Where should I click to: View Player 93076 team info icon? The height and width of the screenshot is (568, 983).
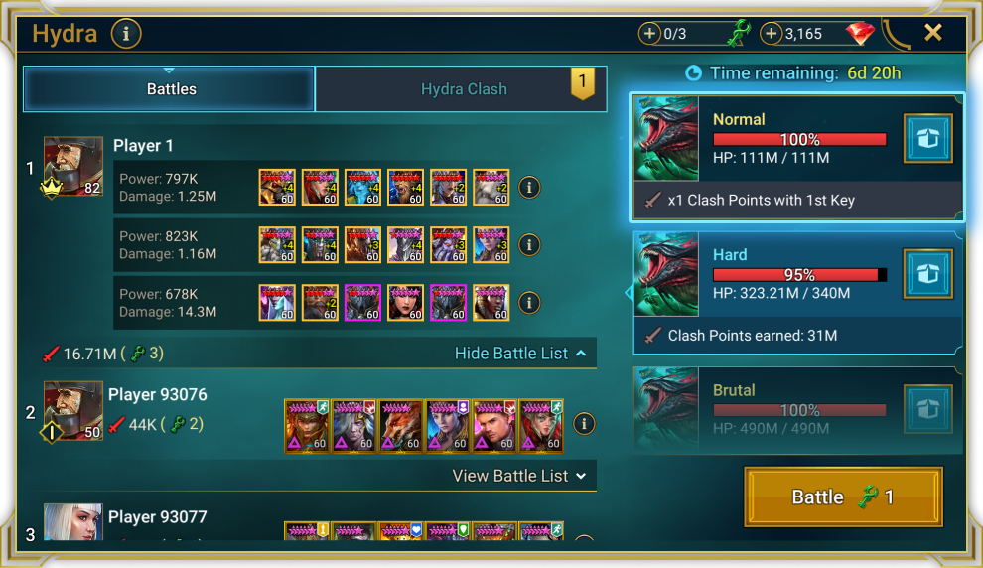(x=584, y=424)
